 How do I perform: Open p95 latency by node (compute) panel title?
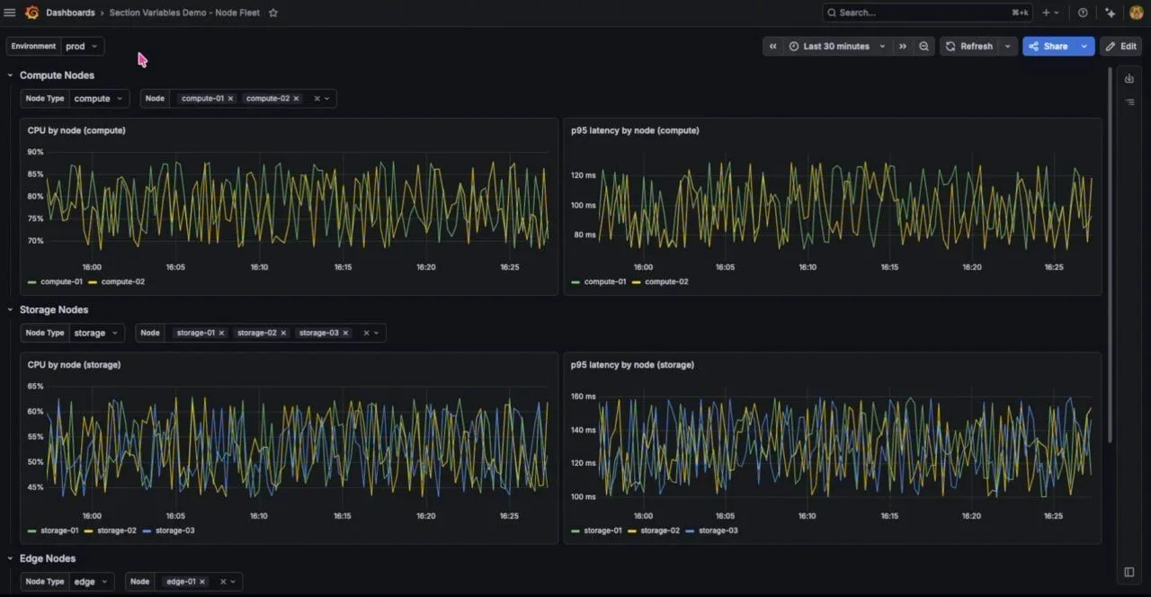[635, 130]
